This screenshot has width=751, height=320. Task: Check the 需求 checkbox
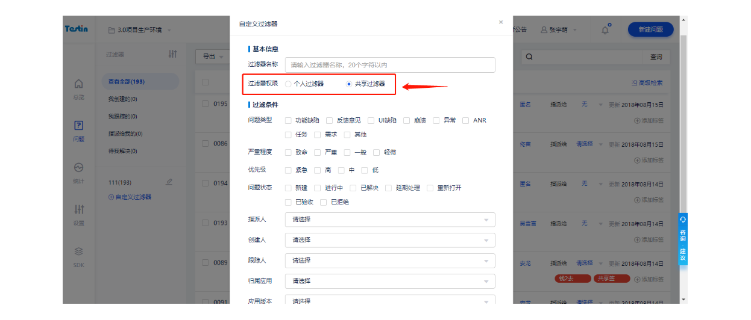(318, 135)
